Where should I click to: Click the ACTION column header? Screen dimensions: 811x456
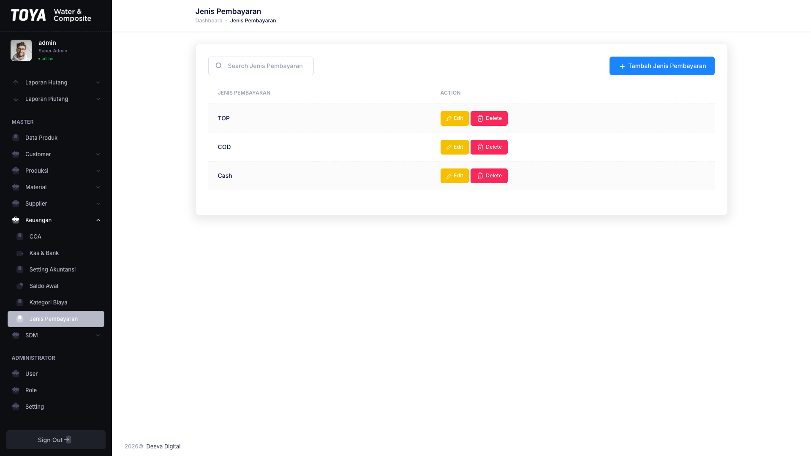(450, 93)
